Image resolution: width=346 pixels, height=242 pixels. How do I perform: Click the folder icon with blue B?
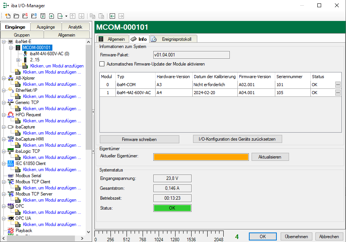coord(34,16)
